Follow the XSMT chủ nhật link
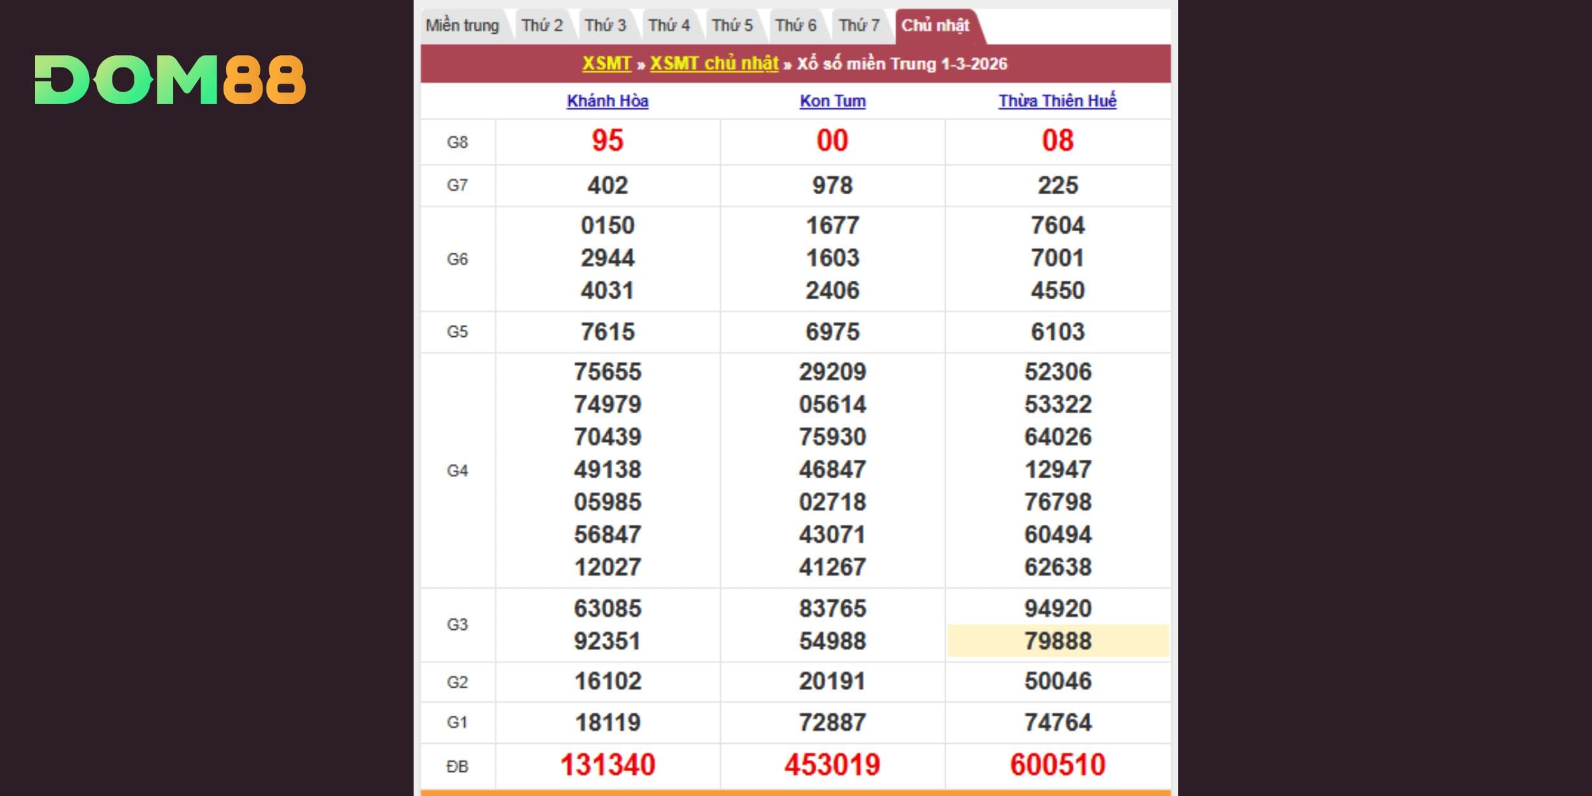 click(x=714, y=64)
